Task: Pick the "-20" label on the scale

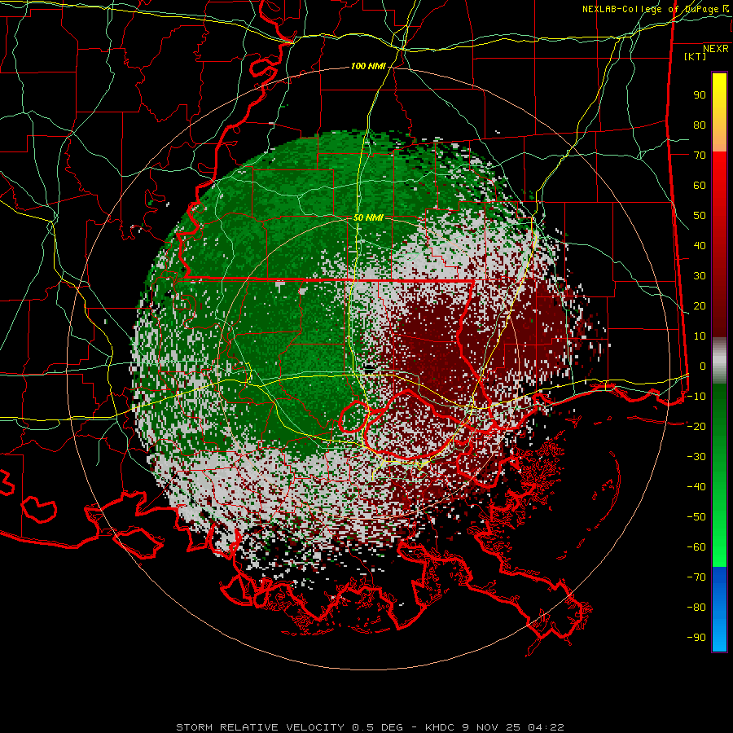Action: pos(696,427)
